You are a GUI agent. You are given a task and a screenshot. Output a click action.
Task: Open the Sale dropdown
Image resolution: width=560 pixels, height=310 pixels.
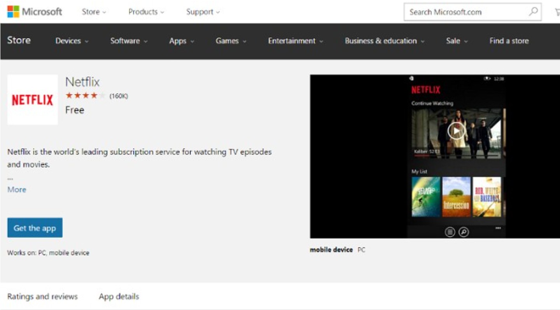(x=457, y=41)
